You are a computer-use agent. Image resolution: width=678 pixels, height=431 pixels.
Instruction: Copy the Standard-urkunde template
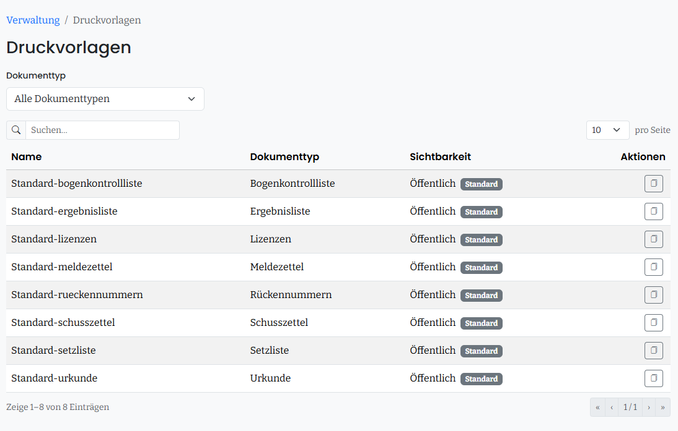click(653, 378)
